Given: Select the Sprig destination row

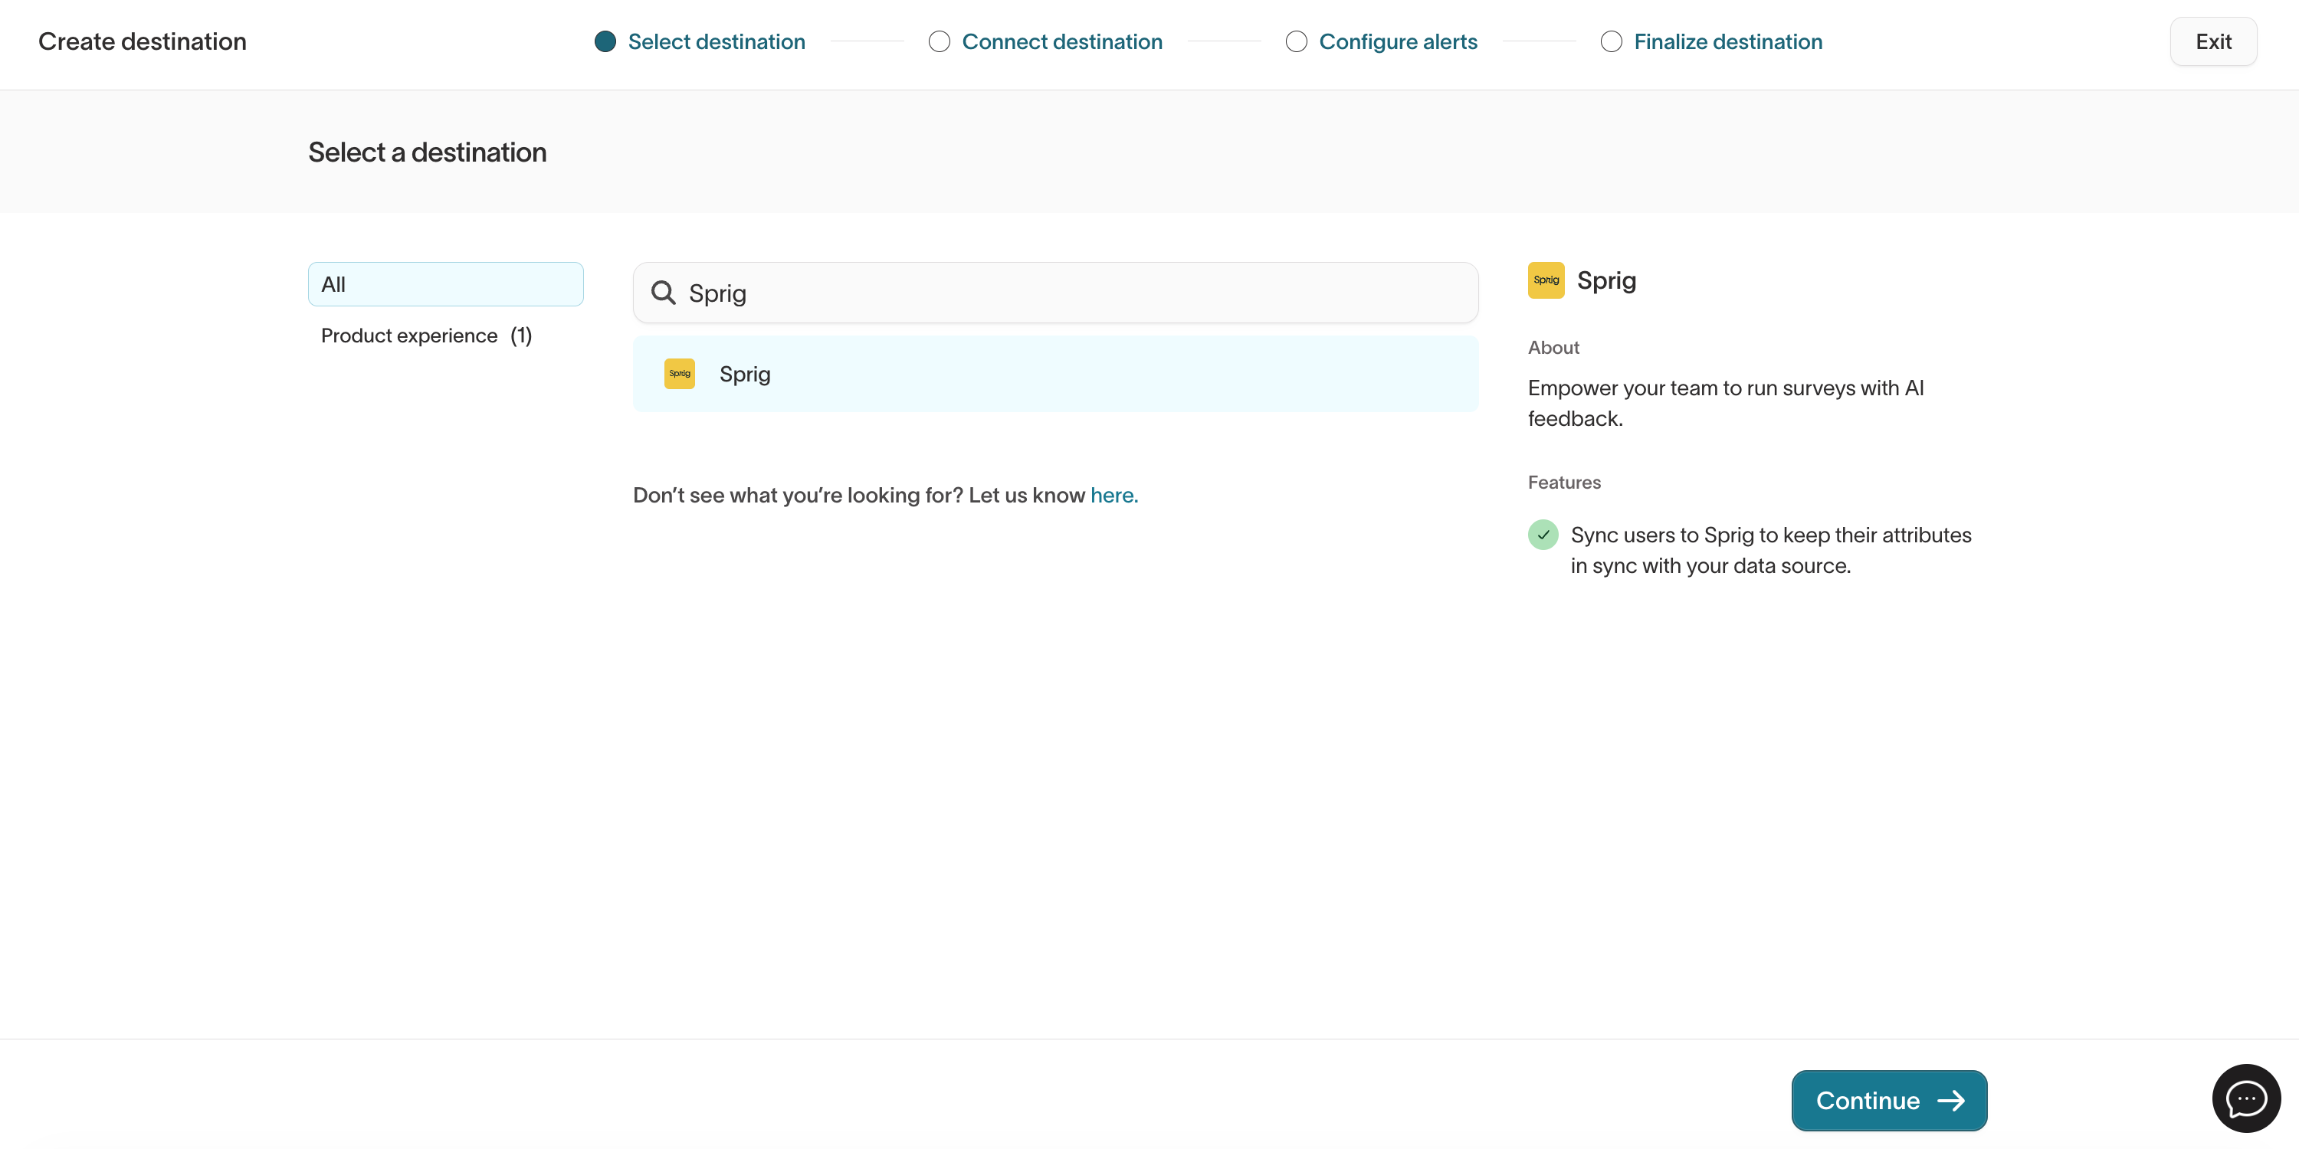Looking at the screenshot, I should click(1055, 374).
